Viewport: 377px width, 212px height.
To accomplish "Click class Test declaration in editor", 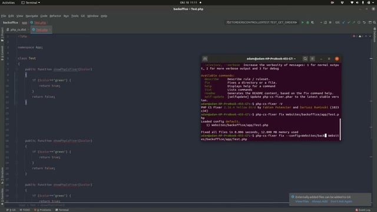I will point(27,58).
